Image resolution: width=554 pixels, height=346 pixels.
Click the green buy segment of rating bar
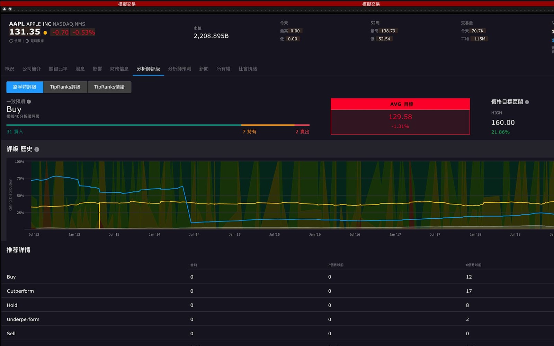pyautogui.click(x=124, y=125)
